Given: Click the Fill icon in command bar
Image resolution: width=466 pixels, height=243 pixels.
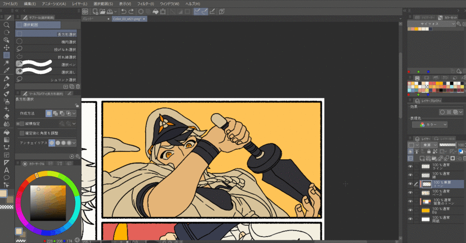Looking at the screenshot, I should point(155,12).
